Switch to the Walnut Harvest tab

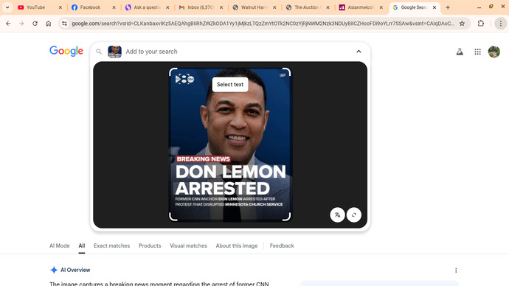254,7
